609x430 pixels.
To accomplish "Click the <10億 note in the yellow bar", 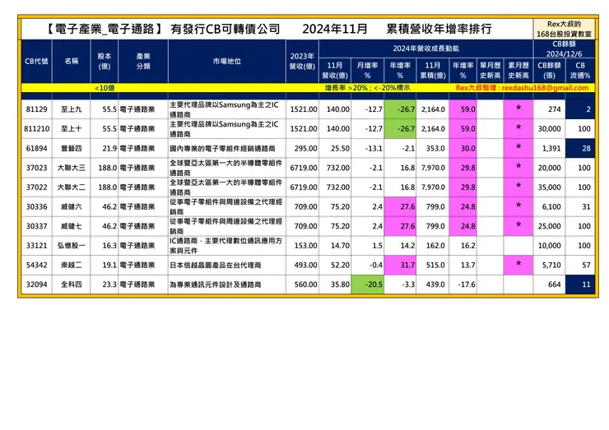I will [x=105, y=88].
